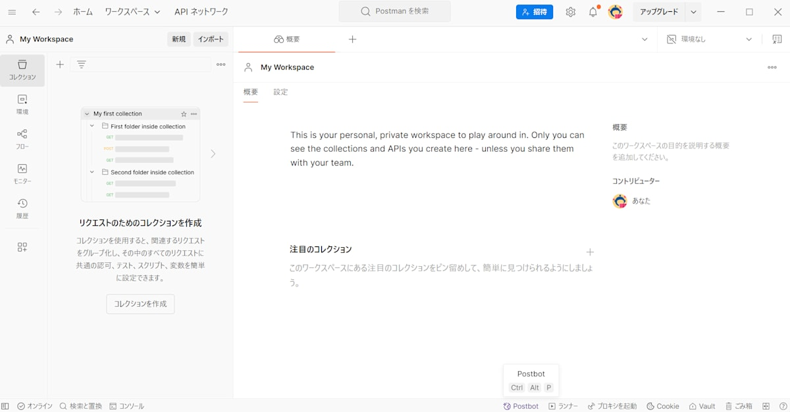The width and height of the screenshot is (790, 412).
Task: Select 履歴 in the sidebar
Action: [22, 209]
